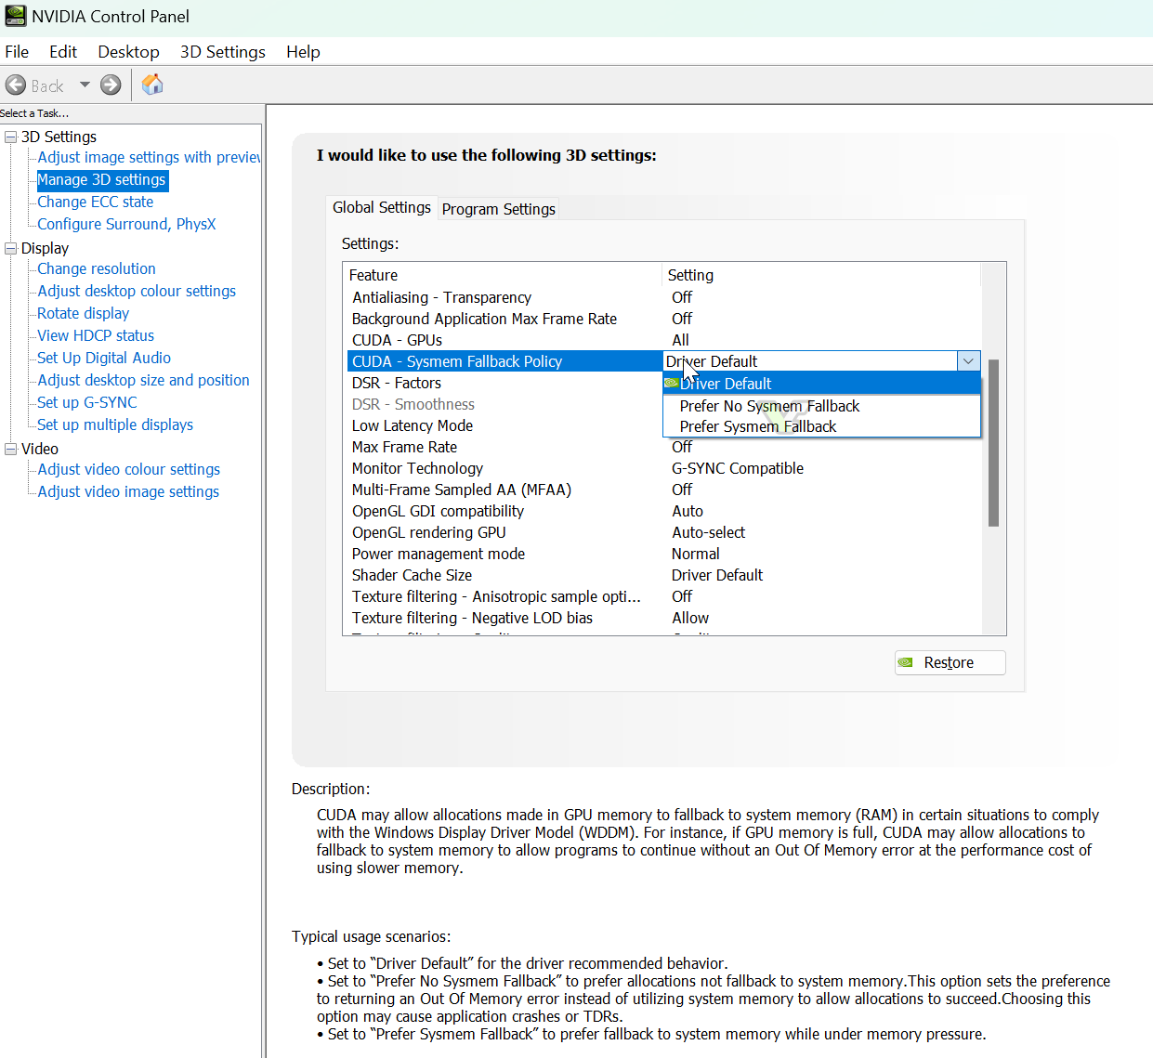Open Set up G-SYNC link
The width and height of the screenshot is (1153, 1058).
(x=86, y=402)
